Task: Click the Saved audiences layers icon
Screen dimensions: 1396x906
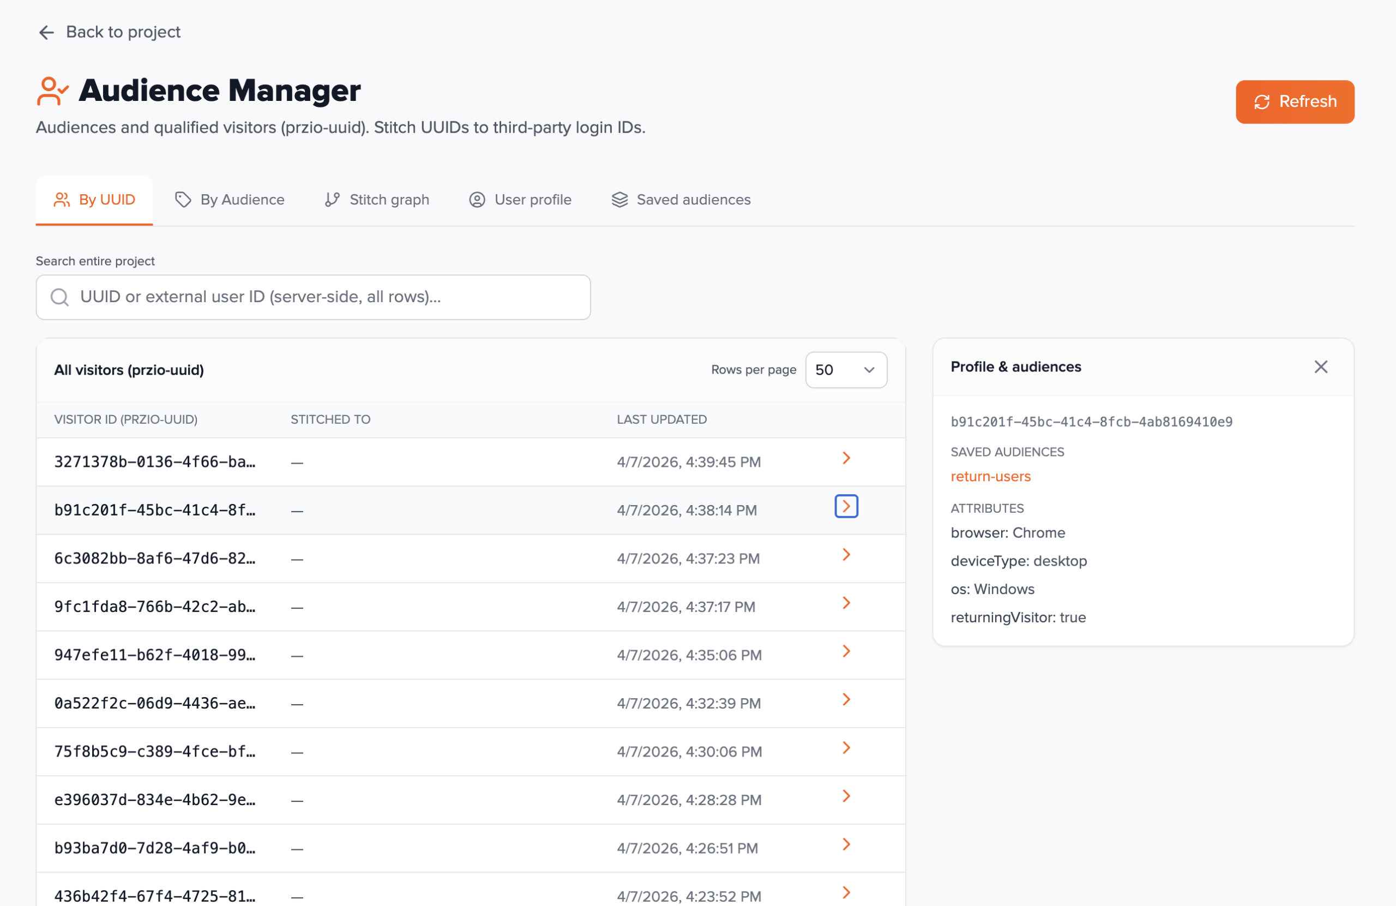Action: (619, 200)
